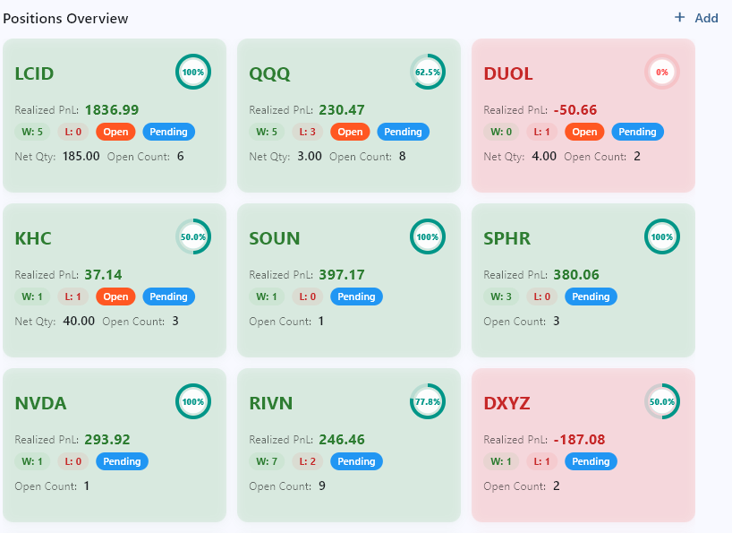Click DUOL's 0% win rate ring

click(x=661, y=72)
